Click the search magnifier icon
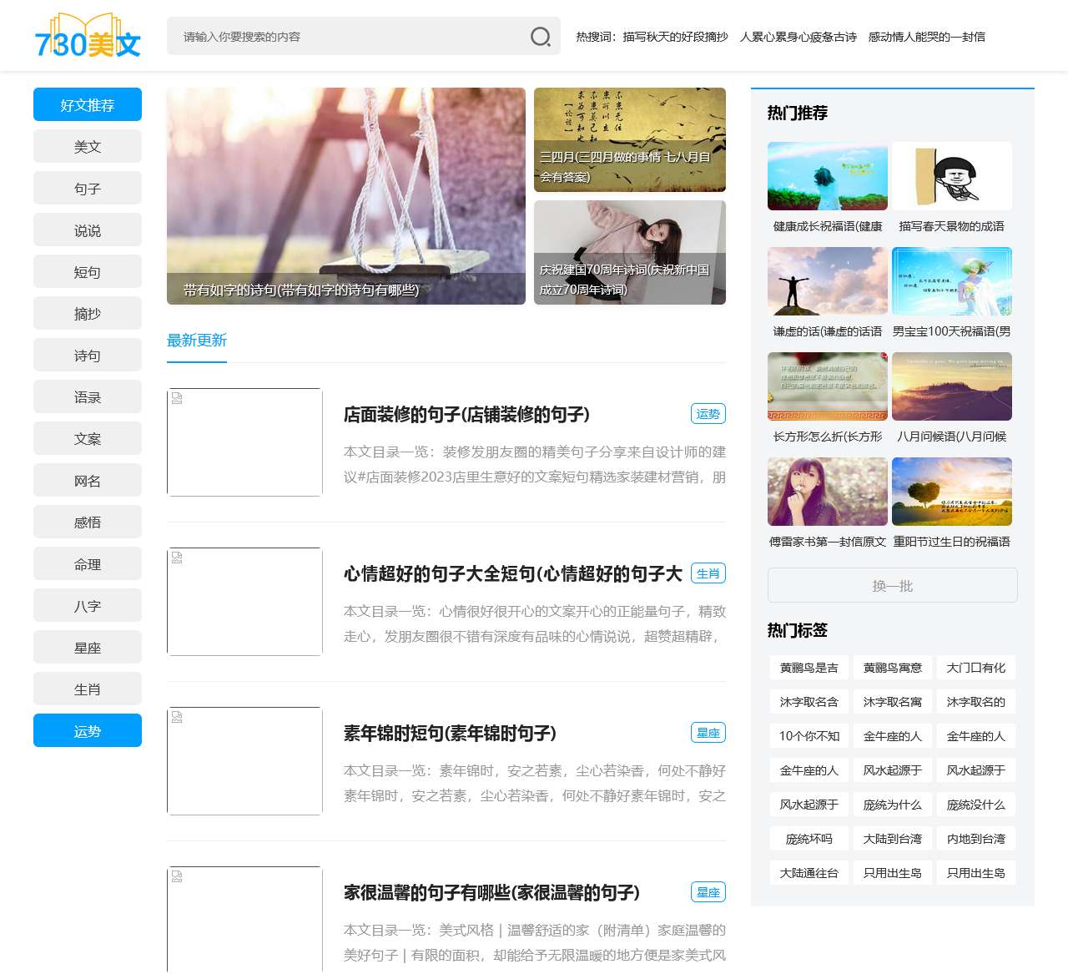 pos(541,36)
